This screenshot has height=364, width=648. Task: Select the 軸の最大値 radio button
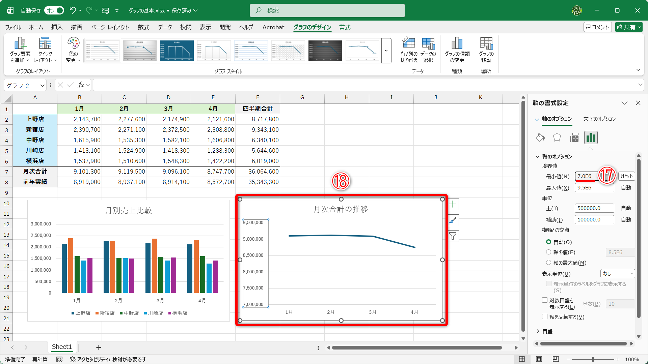tap(548, 263)
